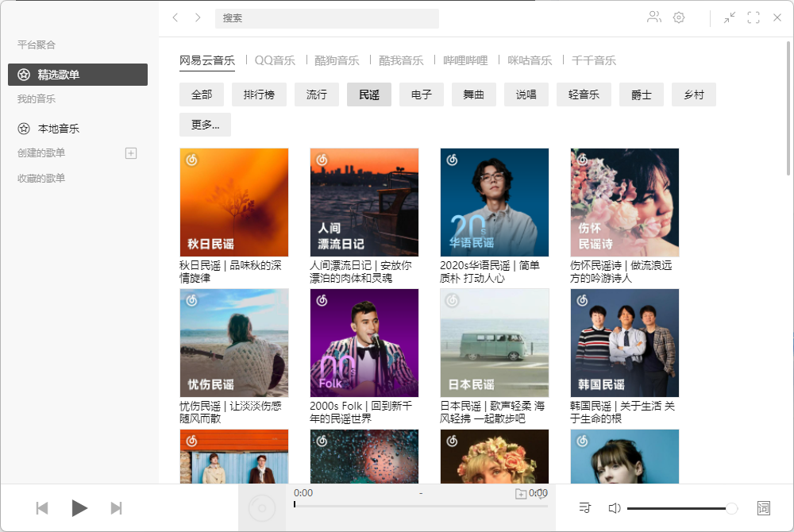Switch to the 咪咕音乐 tab
The width and height of the screenshot is (794, 532).
pos(530,60)
